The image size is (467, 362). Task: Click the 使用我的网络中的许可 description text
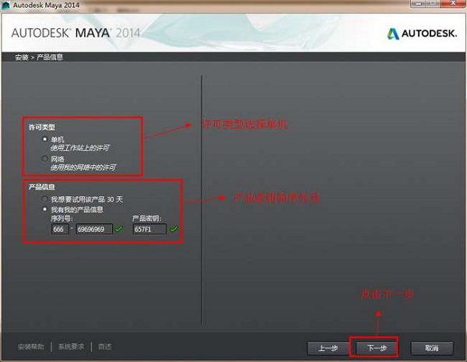pyautogui.click(x=83, y=167)
